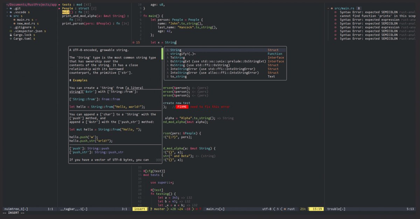The image size is (420, 219).
Task: Click the gear icon beside Cargo.toml
Action: [x=10, y=39]
